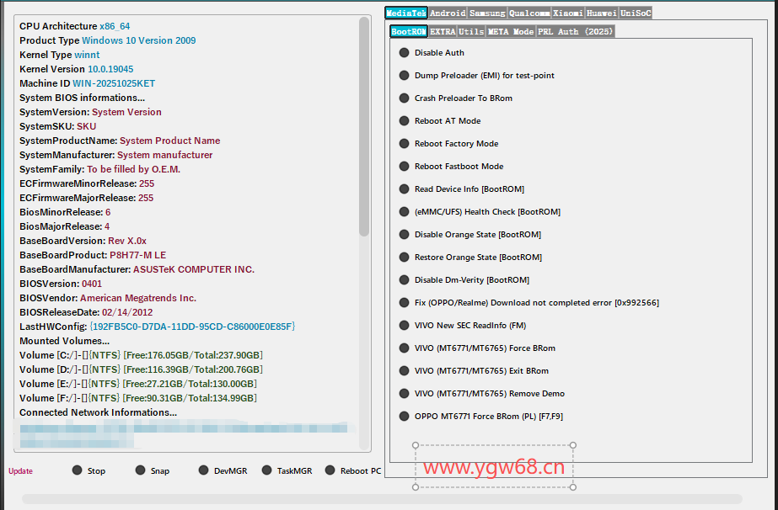Click the system info panel scrollbar
The width and height of the screenshot is (778, 510).
[365, 126]
